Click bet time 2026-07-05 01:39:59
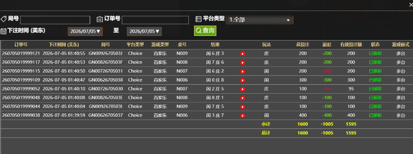413x154 pixels. pyautogui.click(x=64, y=115)
